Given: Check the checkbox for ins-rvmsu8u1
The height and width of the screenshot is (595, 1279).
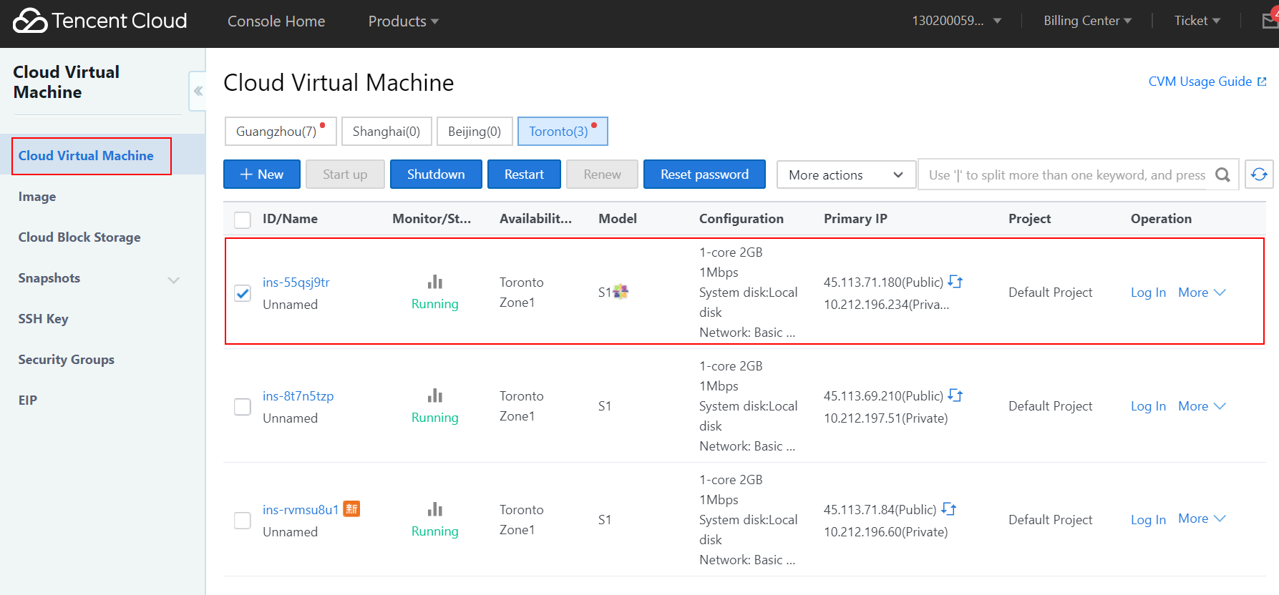Looking at the screenshot, I should 243,521.
